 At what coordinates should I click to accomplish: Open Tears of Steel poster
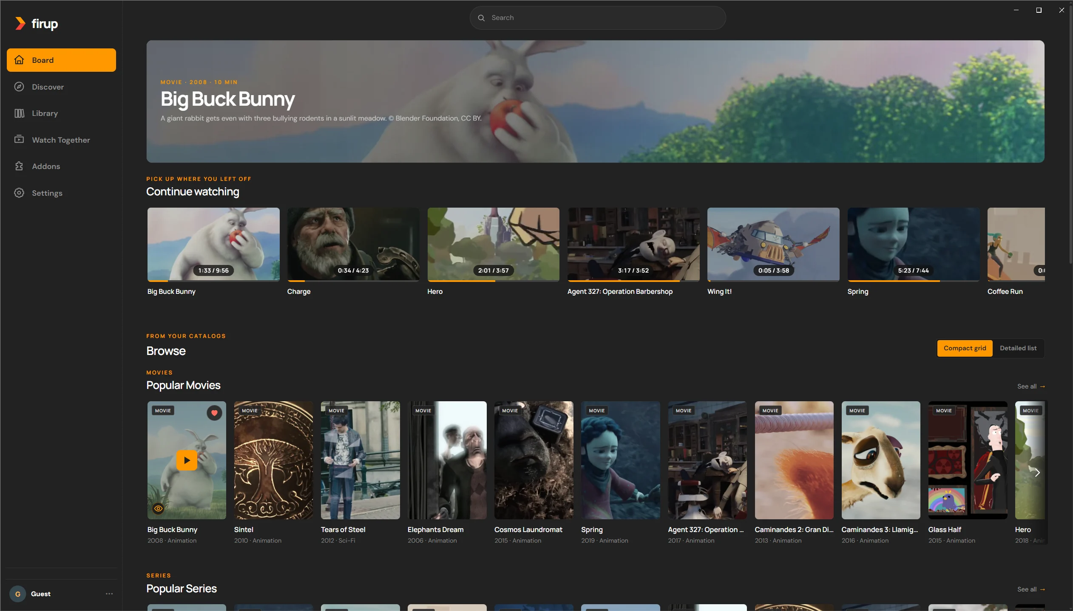pos(360,460)
